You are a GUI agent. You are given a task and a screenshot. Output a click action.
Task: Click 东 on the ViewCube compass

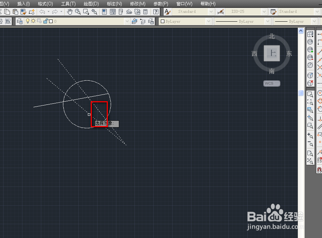coord(289,54)
